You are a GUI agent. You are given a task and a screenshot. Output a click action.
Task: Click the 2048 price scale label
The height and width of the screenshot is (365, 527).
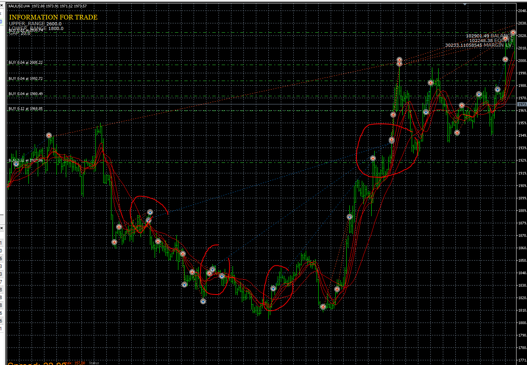click(x=522, y=11)
